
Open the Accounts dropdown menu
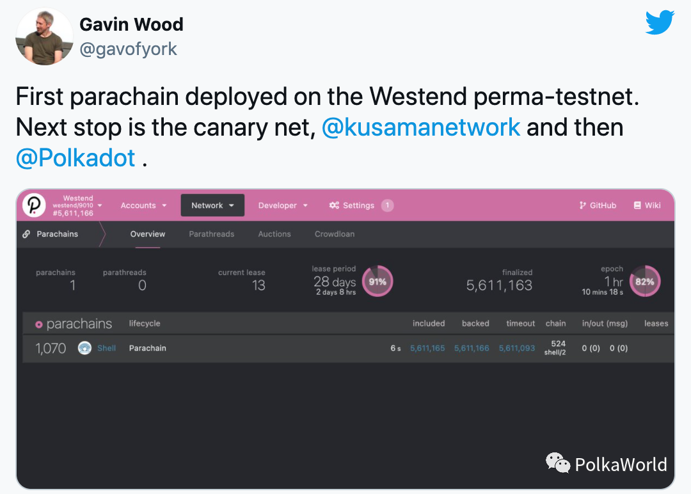coord(143,205)
